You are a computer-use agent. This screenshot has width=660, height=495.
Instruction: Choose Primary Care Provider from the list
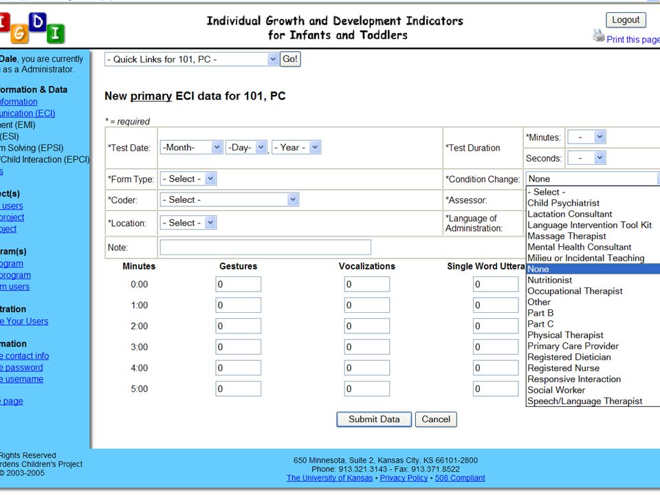point(593,346)
